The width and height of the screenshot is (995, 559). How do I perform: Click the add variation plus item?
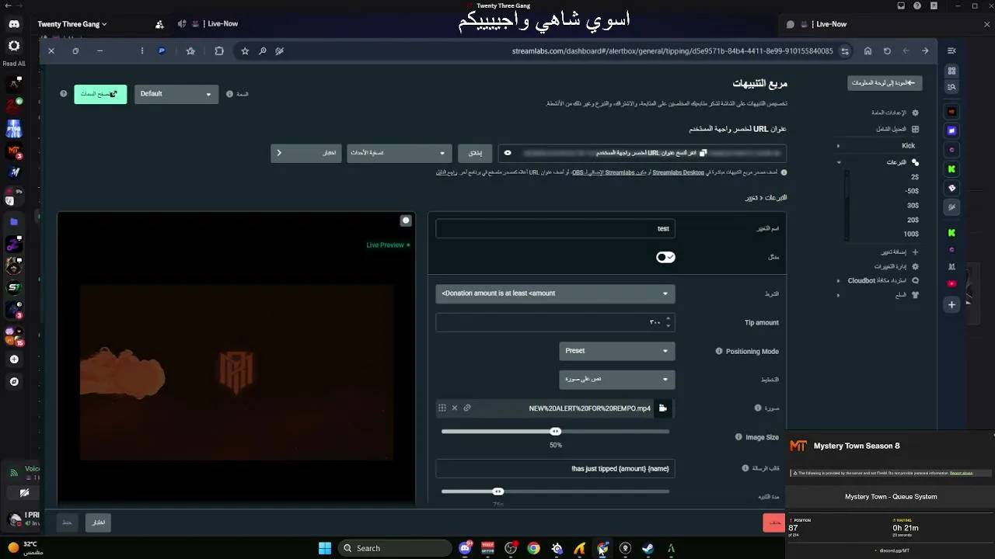(900, 252)
